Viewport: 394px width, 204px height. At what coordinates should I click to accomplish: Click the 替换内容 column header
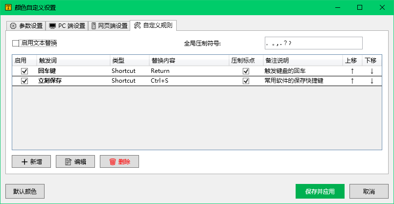189,61
